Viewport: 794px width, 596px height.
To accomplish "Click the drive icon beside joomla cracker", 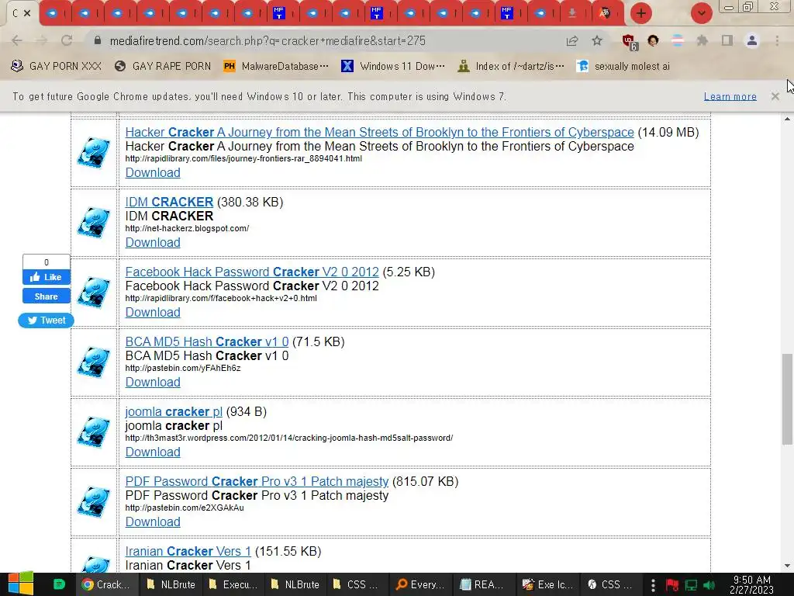I will (x=94, y=432).
